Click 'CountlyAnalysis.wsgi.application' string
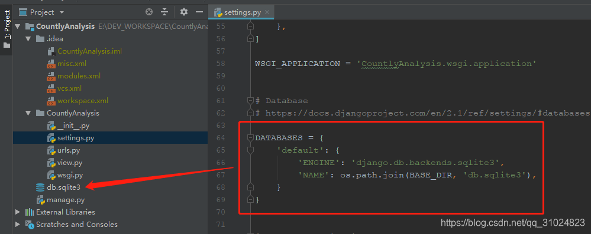This screenshot has width=591, height=234. tap(446, 64)
